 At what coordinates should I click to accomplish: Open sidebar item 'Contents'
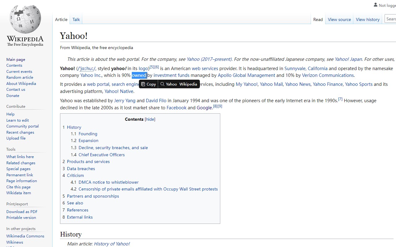pyautogui.click(x=14, y=65)
